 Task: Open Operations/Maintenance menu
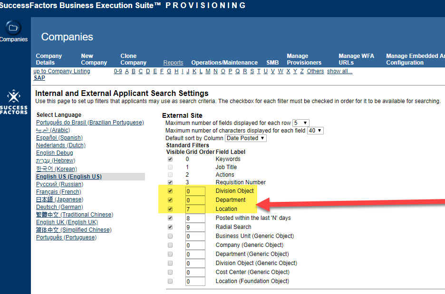click(224, 63)
